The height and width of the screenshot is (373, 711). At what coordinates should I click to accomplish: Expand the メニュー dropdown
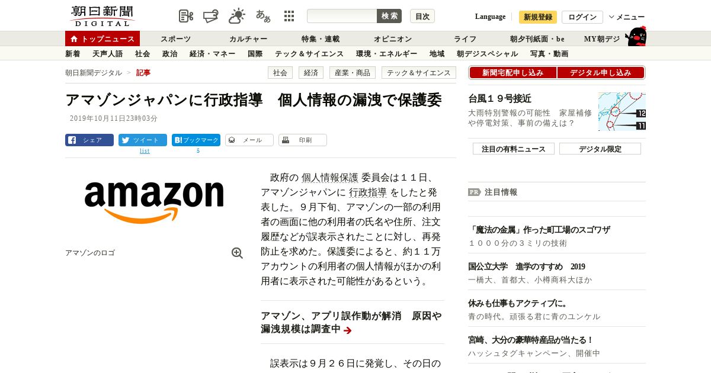(x=627, y=17)
